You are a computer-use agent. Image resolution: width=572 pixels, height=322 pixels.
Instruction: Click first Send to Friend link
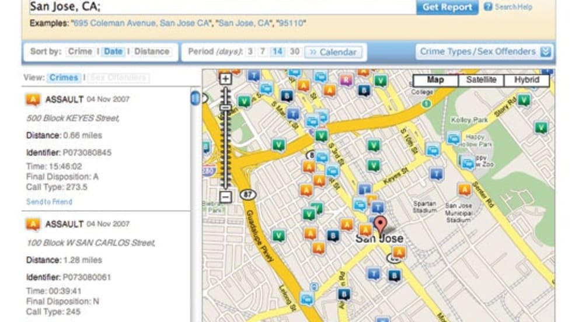click(49, 202)
